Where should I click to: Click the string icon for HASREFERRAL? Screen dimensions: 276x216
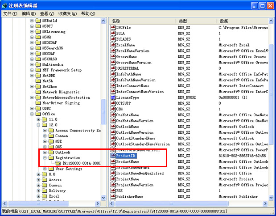(113, 68)
